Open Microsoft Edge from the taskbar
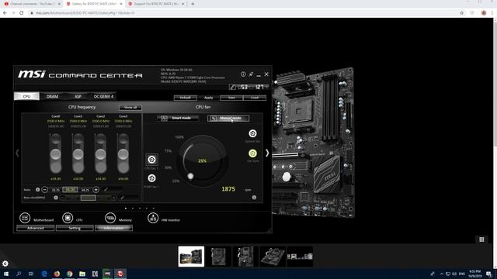This screenshot has height=279, width=497. point(44,274)
